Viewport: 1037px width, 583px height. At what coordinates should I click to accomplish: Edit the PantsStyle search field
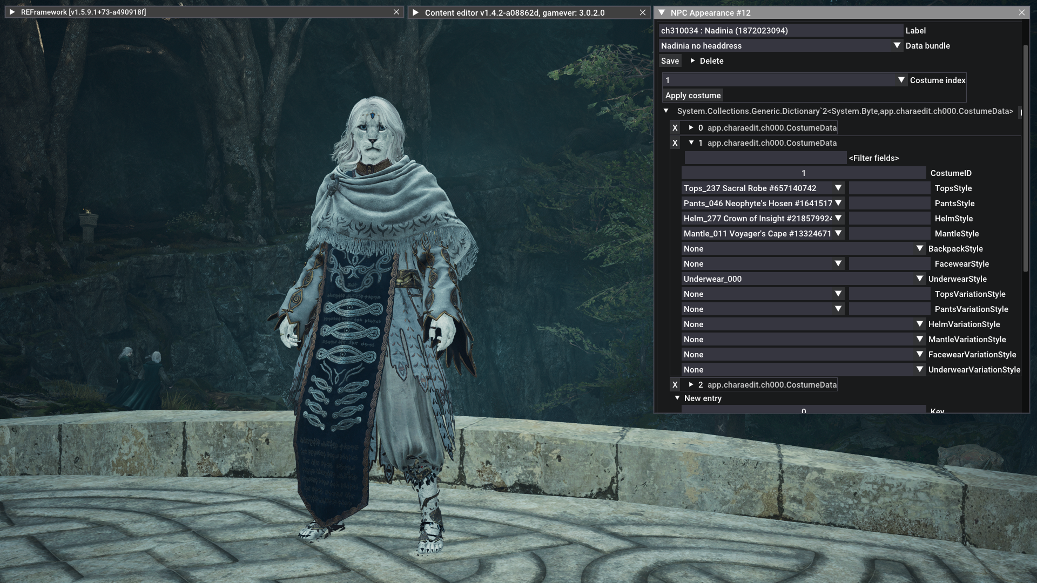coord(890,204)
